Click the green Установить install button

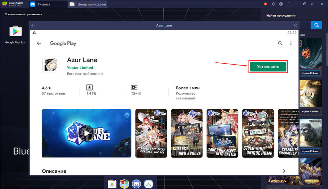pyautogui.click(x=268, y=67)
